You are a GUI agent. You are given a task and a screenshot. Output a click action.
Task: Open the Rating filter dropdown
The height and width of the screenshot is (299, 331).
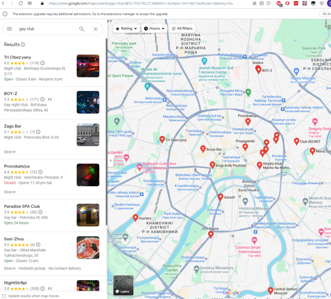point(126,28)
